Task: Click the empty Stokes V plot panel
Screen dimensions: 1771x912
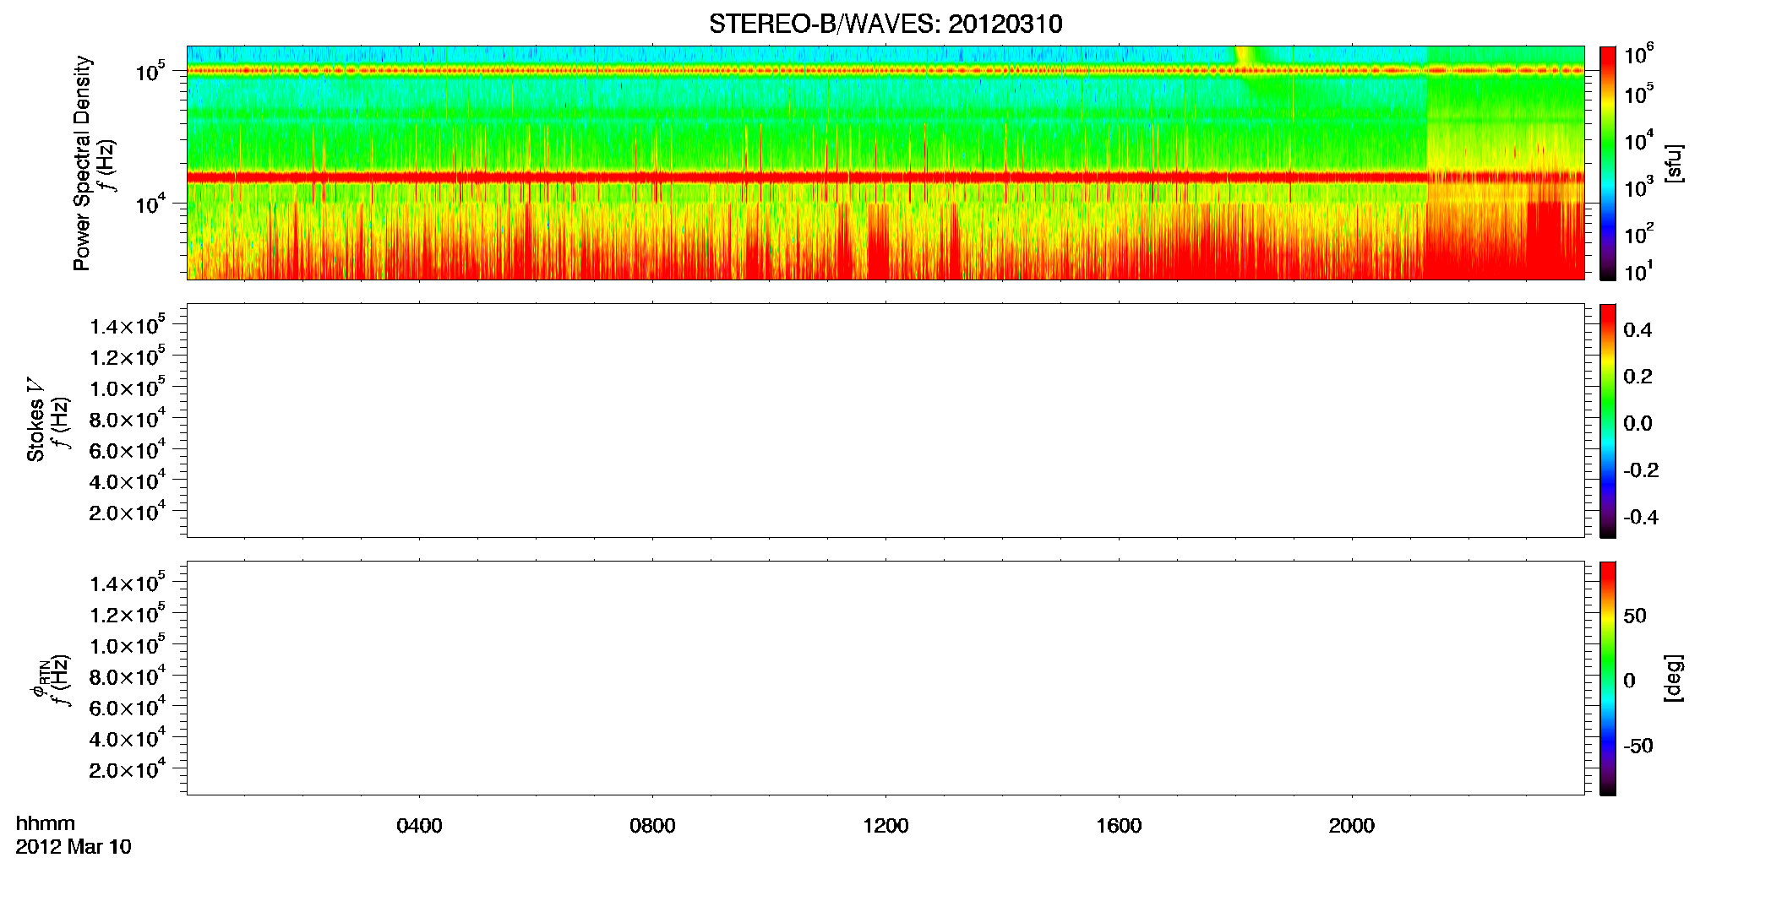Action: tap(885, 421)
